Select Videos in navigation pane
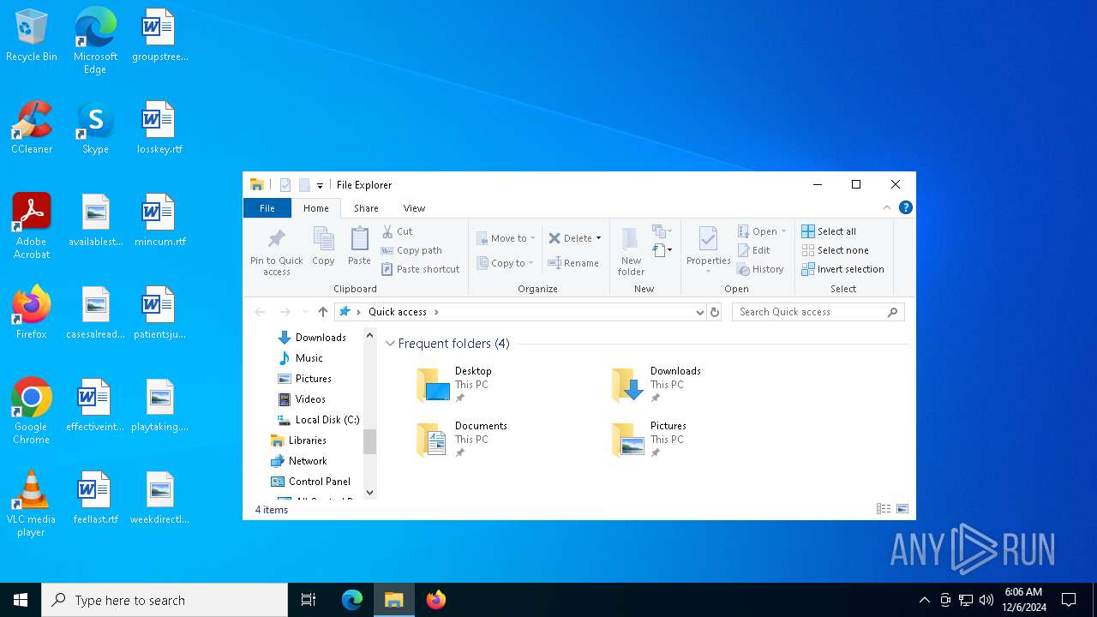Screen dimensions: 1097x617 click(x=302, y=399)
